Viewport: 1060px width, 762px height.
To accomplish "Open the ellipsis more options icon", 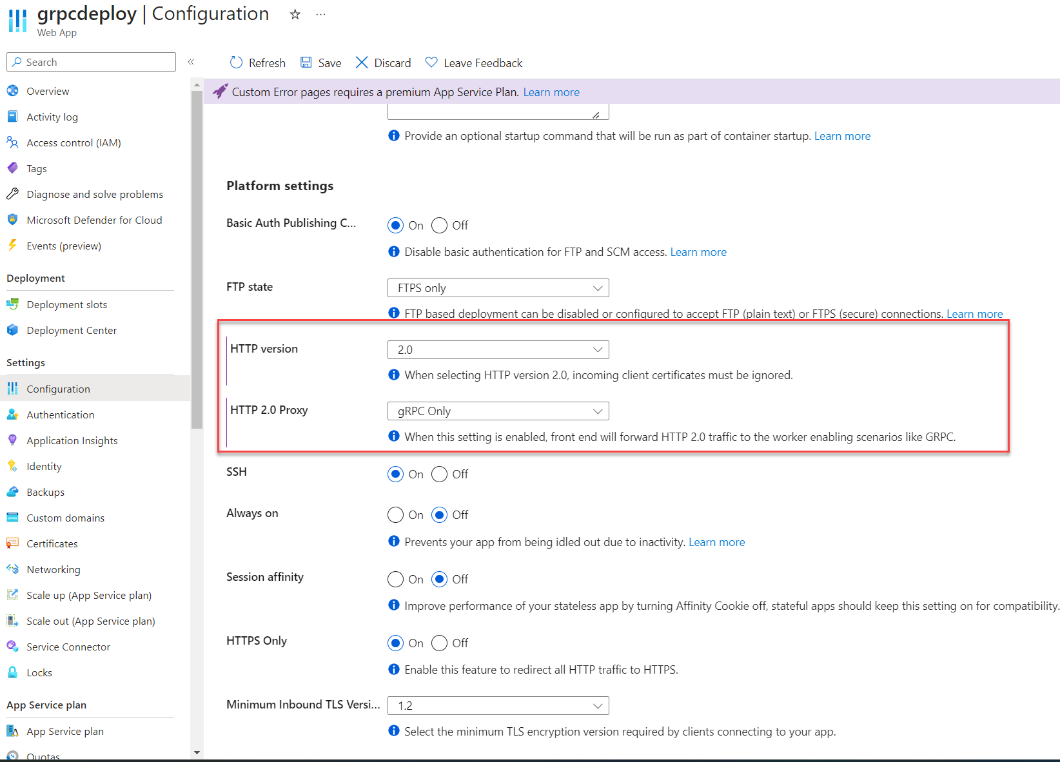I will pyautogui.click(x=320, y=14).
